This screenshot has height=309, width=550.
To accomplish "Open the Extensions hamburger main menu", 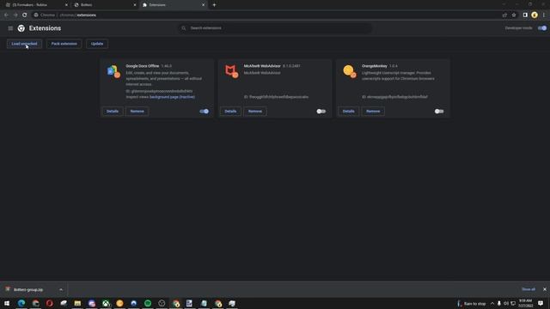I will coord(10,28).
